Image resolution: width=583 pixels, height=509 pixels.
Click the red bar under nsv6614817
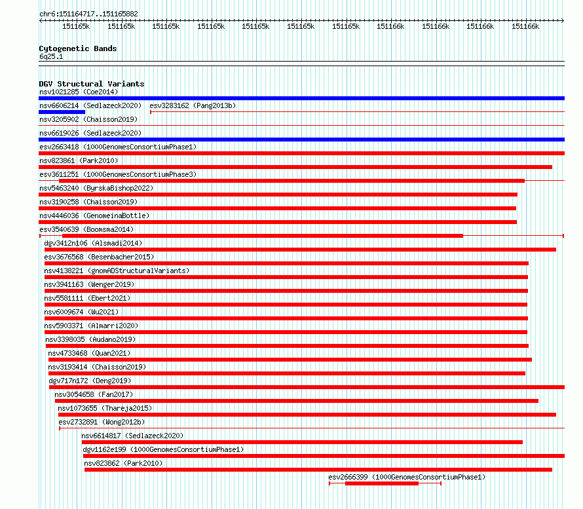[302, 442]
